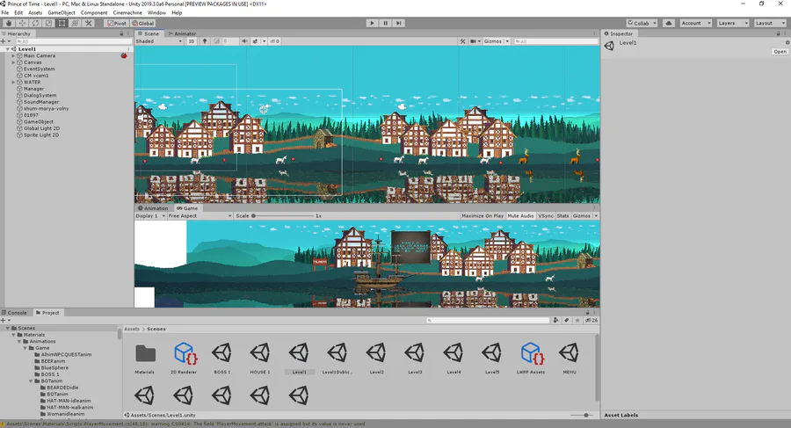Viewport: 791px width, 428px height.
Task: Select the LWRP Assets asset
Action: [x=531, y=358]
